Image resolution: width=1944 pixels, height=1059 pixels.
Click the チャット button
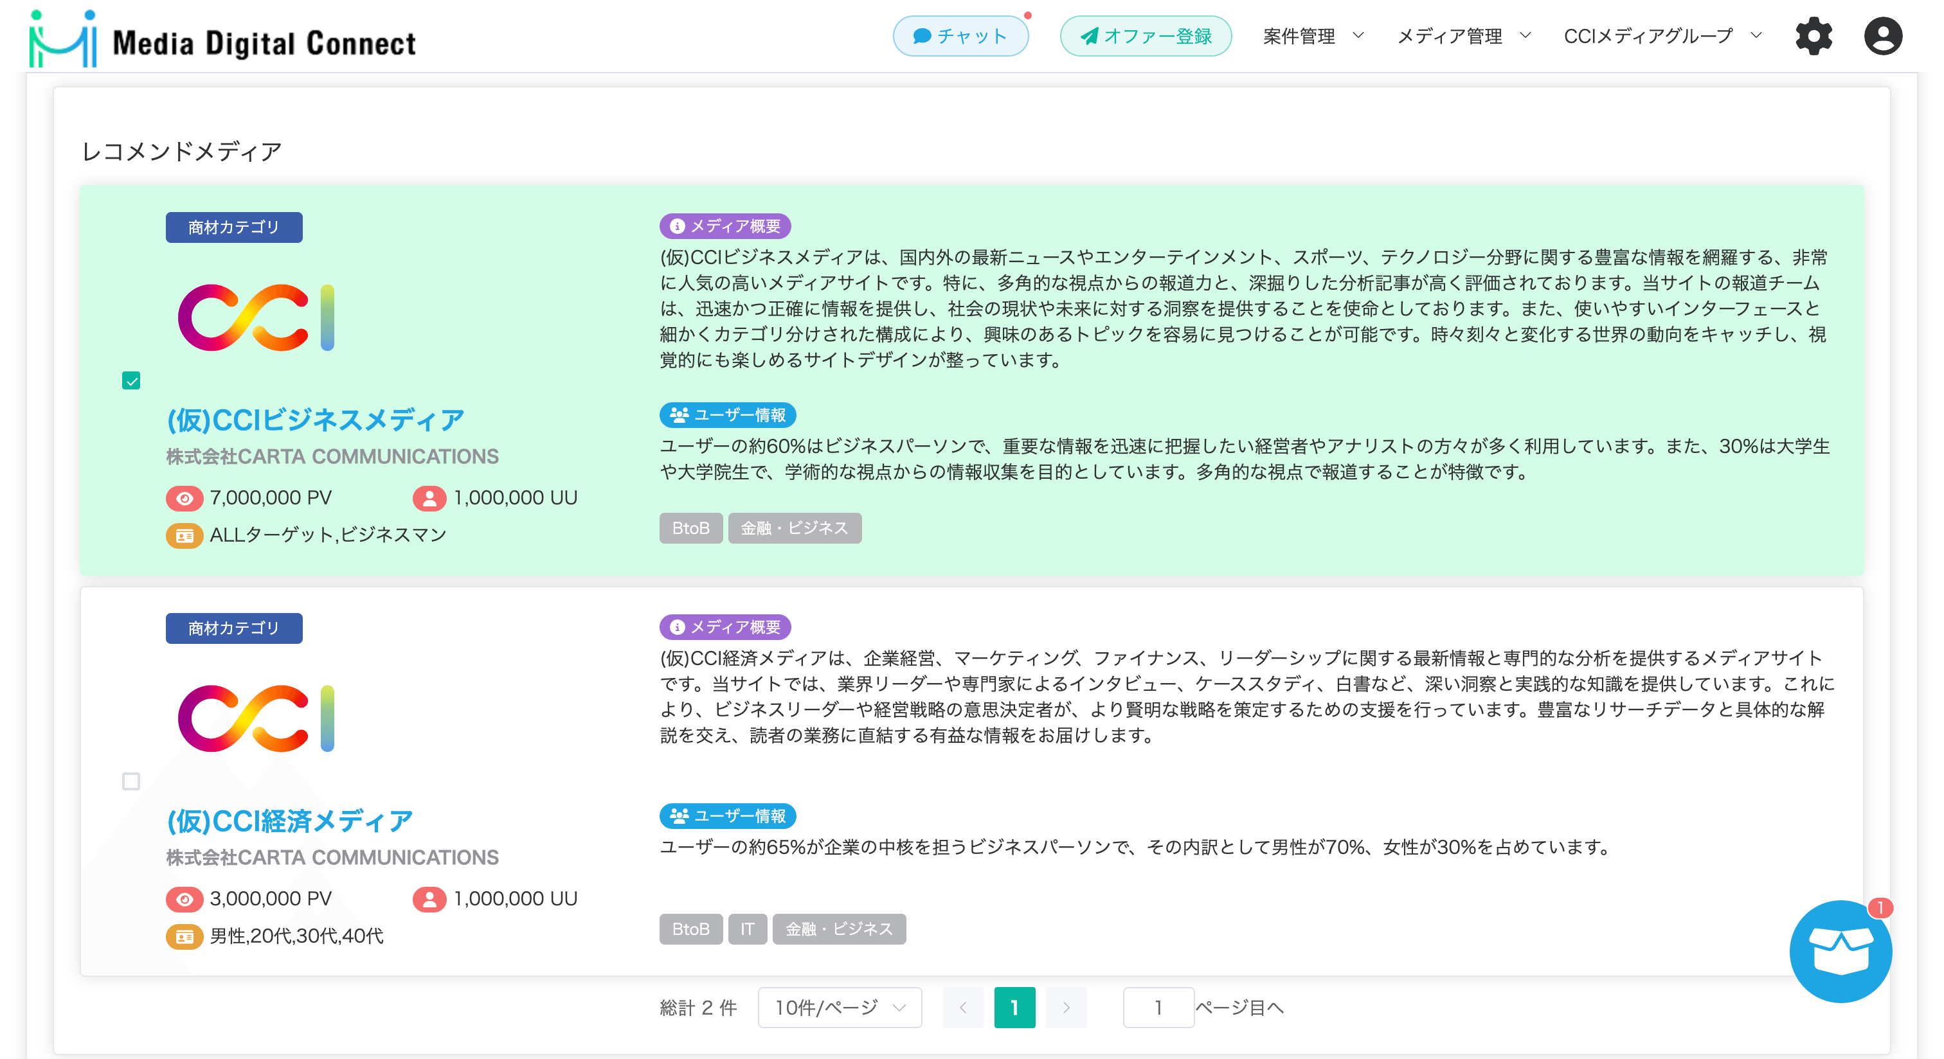point(960,36)
